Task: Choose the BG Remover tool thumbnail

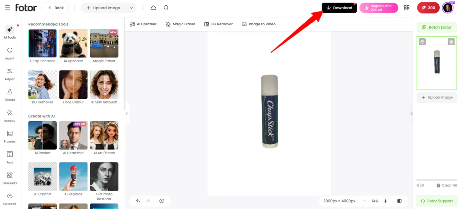Action: (x=43, y=84)
